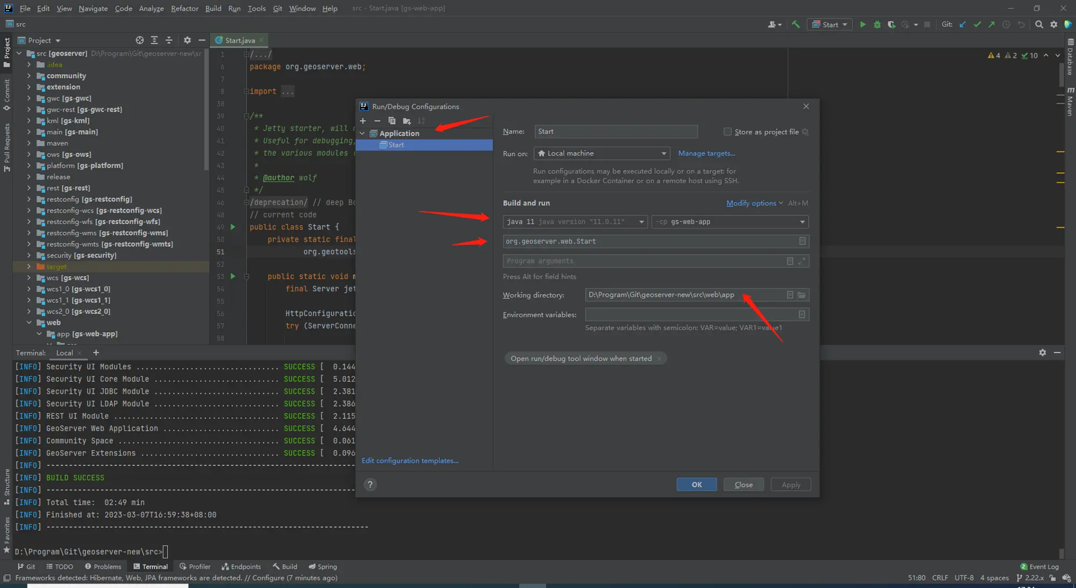Run with coverage using the shield icon

pyautogui.click(x=891, y=24)
